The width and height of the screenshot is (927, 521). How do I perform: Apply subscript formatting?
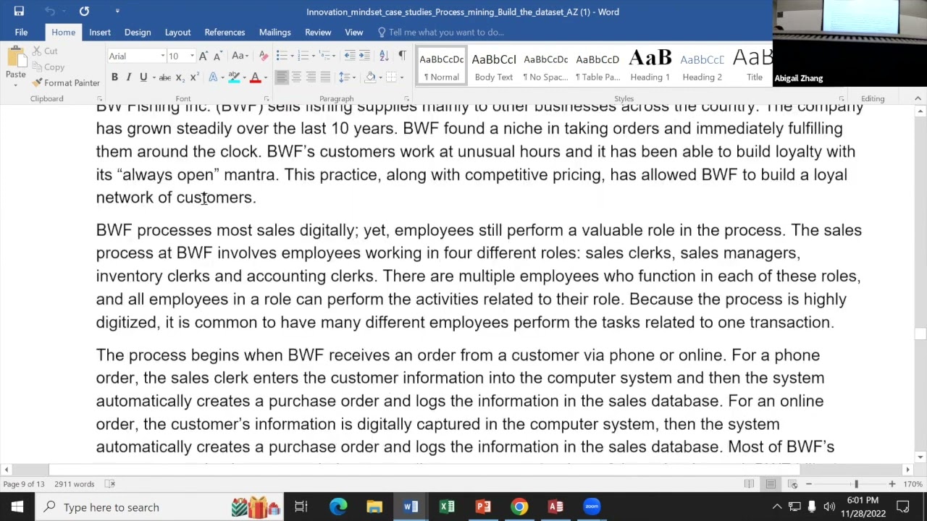coord(180,77)
